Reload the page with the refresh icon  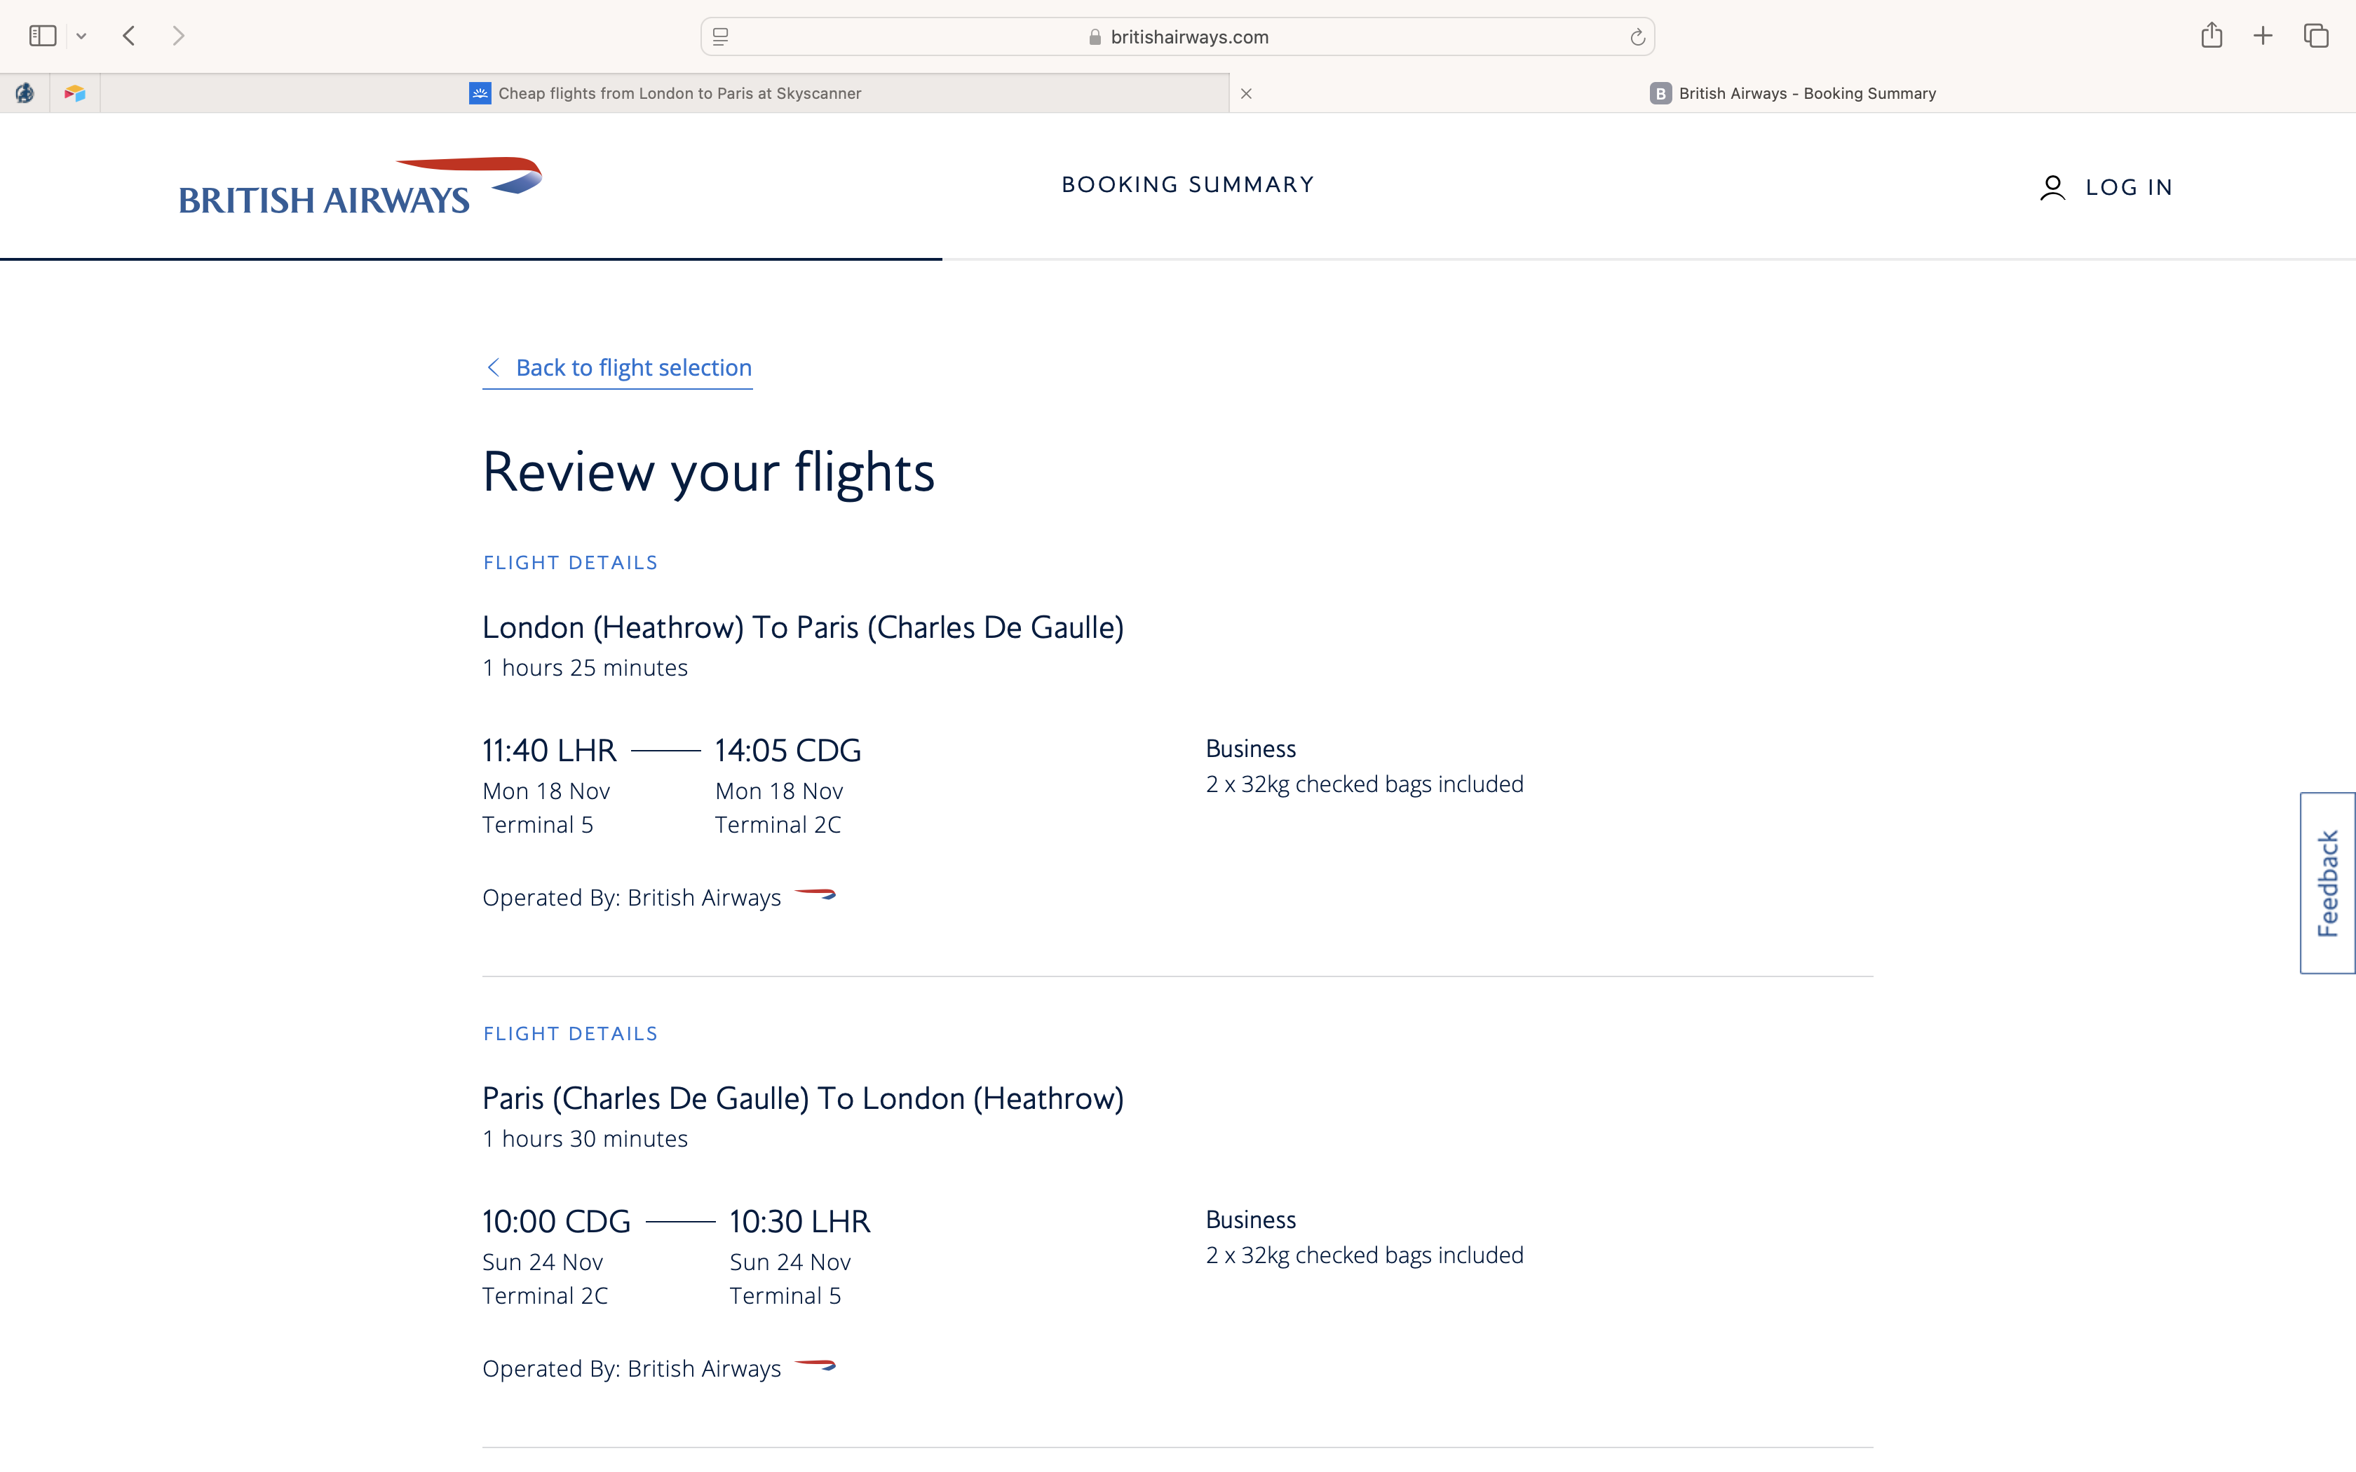tap(1637, 37)
